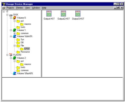This screenshot has width=125, height=102.
Task: Close the Storage Device Manager window
Action: pyautogui.click(x=122, y=4)
